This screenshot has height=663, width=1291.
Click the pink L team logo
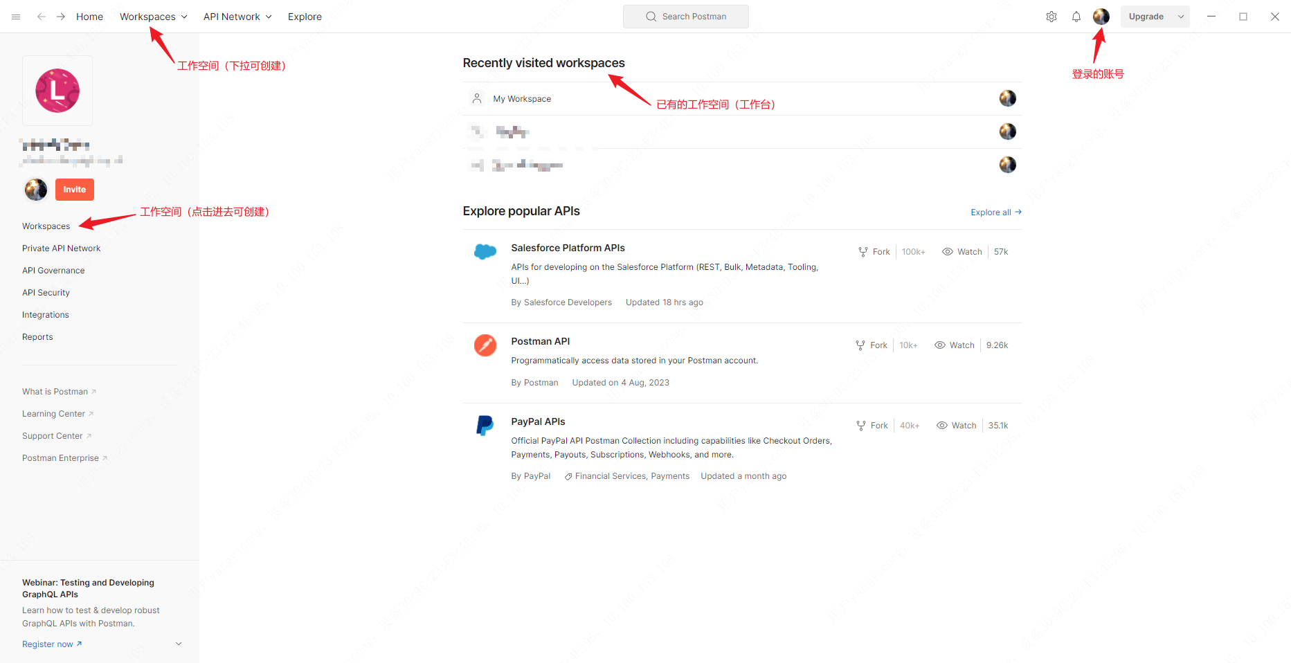pos(57,91)
